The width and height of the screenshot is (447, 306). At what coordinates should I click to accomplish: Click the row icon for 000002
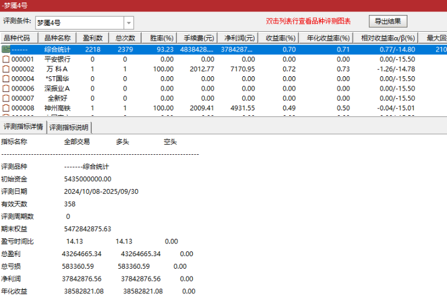[x=6, y=69]
